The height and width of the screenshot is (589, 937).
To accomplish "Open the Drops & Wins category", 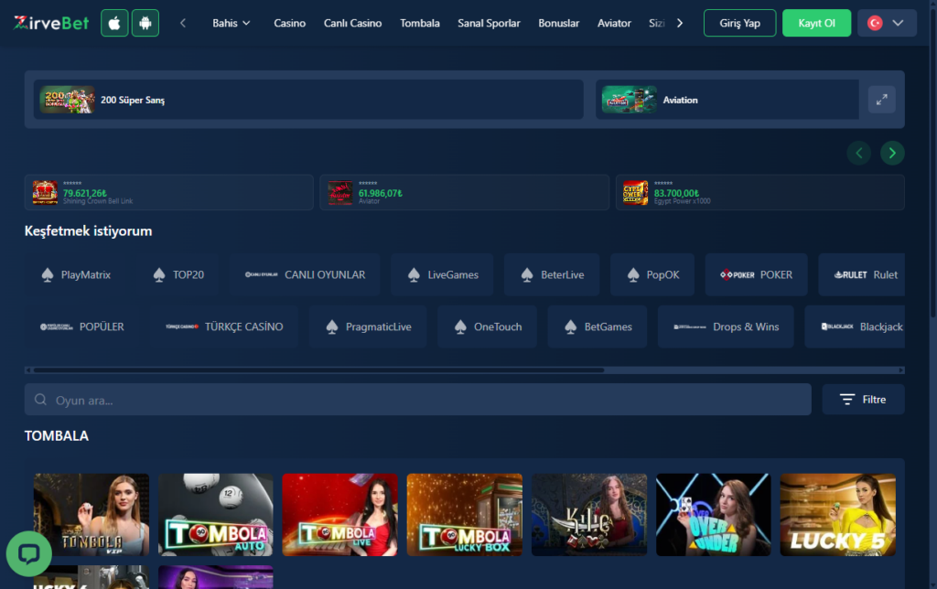I will 726,327.
